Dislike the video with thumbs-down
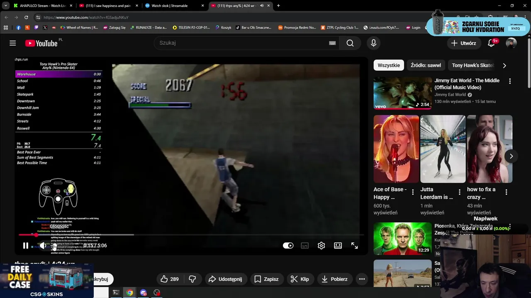This screenshot has height=298, width=531. click(192, 279)
